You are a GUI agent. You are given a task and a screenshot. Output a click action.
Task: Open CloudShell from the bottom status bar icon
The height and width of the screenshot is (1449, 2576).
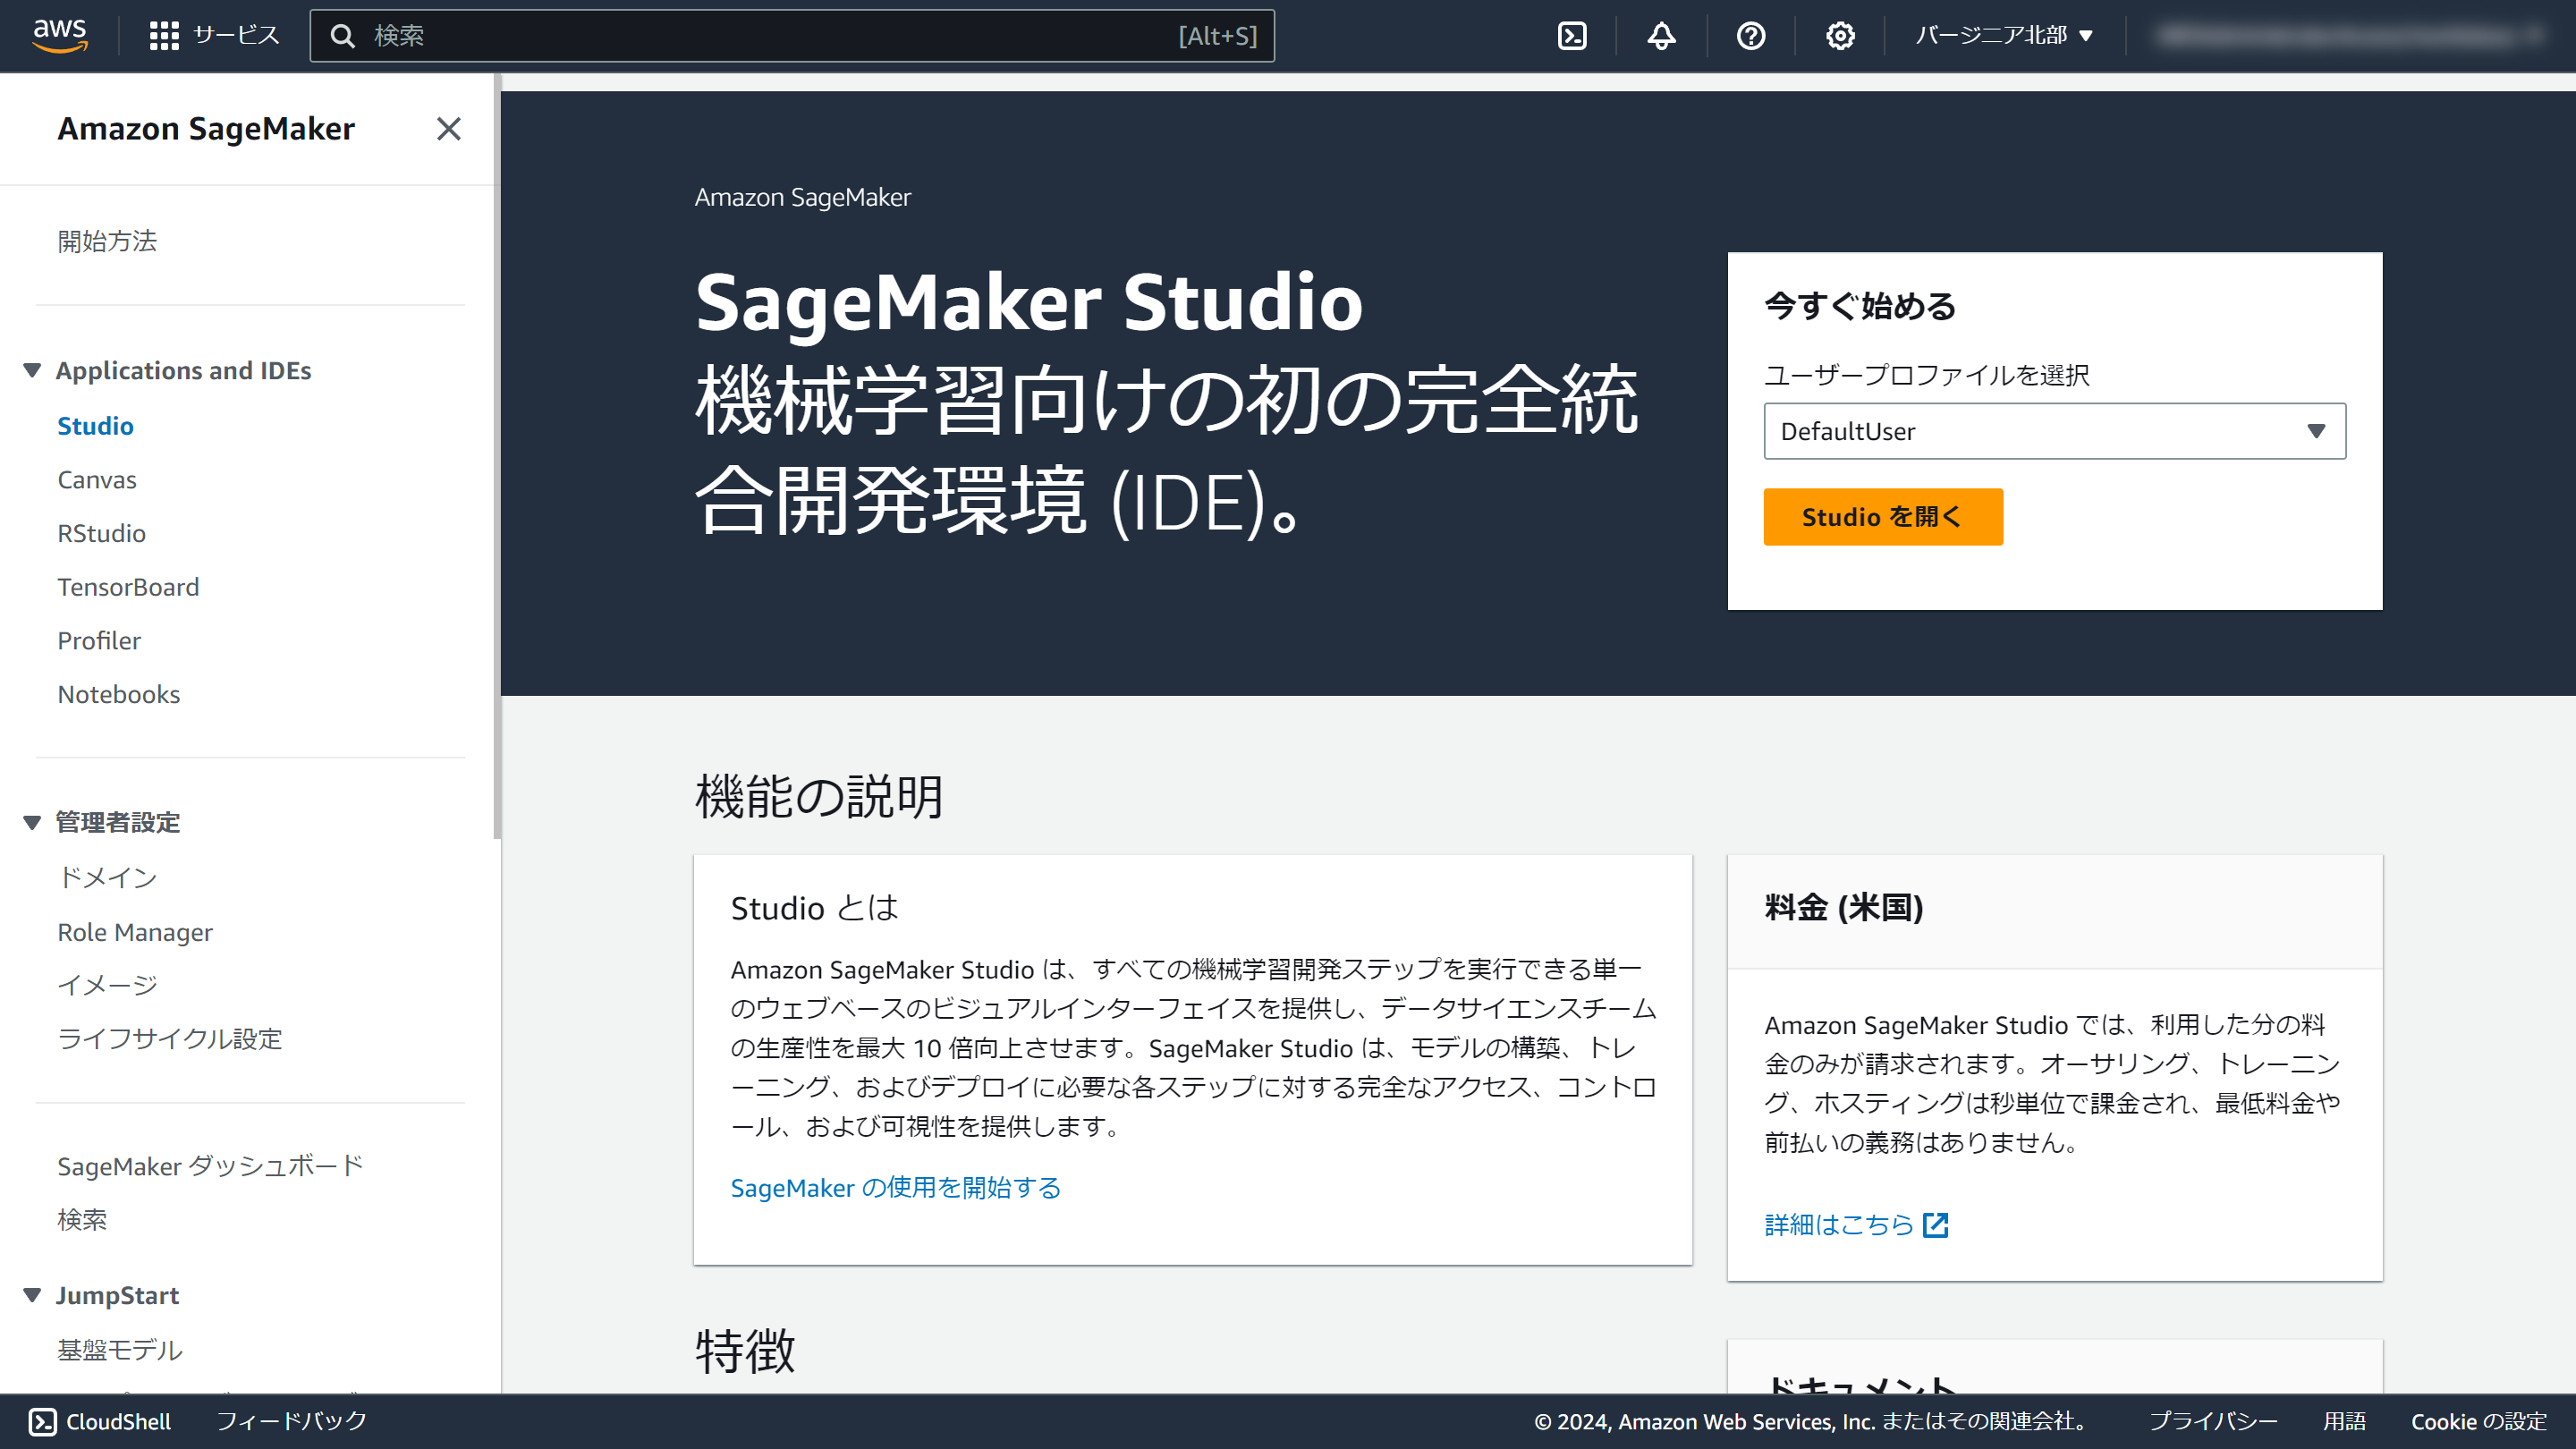[x=44, y=1420]
